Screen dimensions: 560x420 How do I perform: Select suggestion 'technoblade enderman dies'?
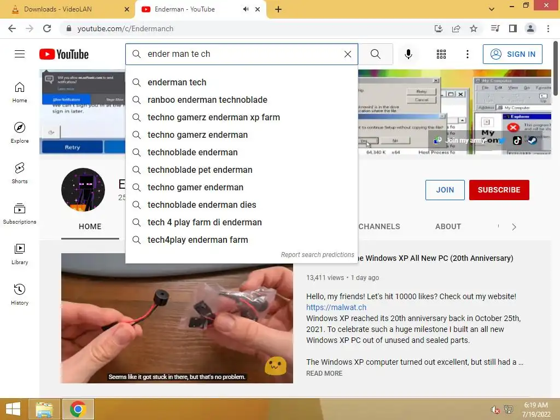(241, 205)
